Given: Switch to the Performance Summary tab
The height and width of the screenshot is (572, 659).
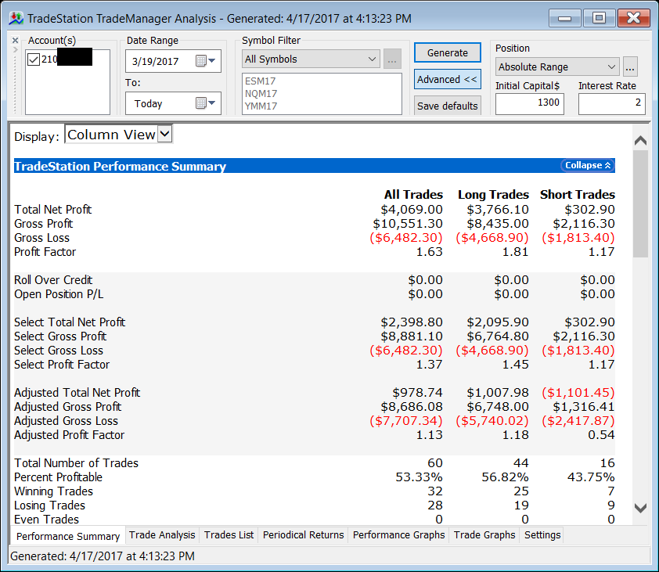Looking at the screenshot, I should (x=68, y=536).
